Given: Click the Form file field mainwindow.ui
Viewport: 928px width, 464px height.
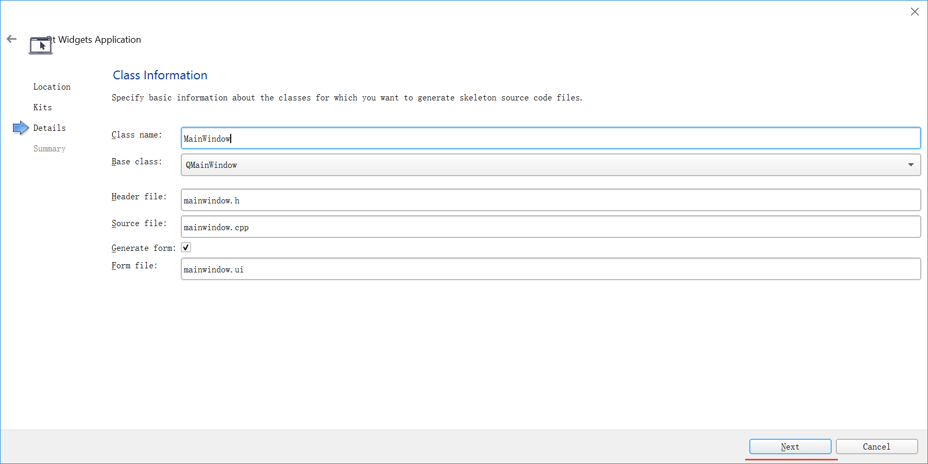Looking at the screenshot, I should [x=551, y=269].
